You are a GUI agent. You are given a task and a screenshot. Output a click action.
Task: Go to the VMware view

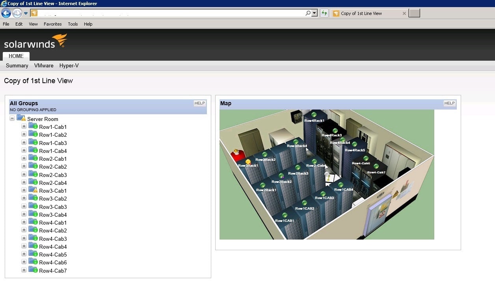click(x=44, y=66)
